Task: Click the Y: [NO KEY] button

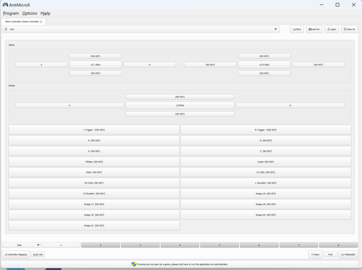Action: point(266,151)
